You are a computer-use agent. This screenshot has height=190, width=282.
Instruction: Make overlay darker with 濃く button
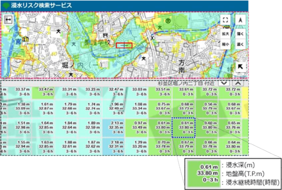click(x=241, y=45)
